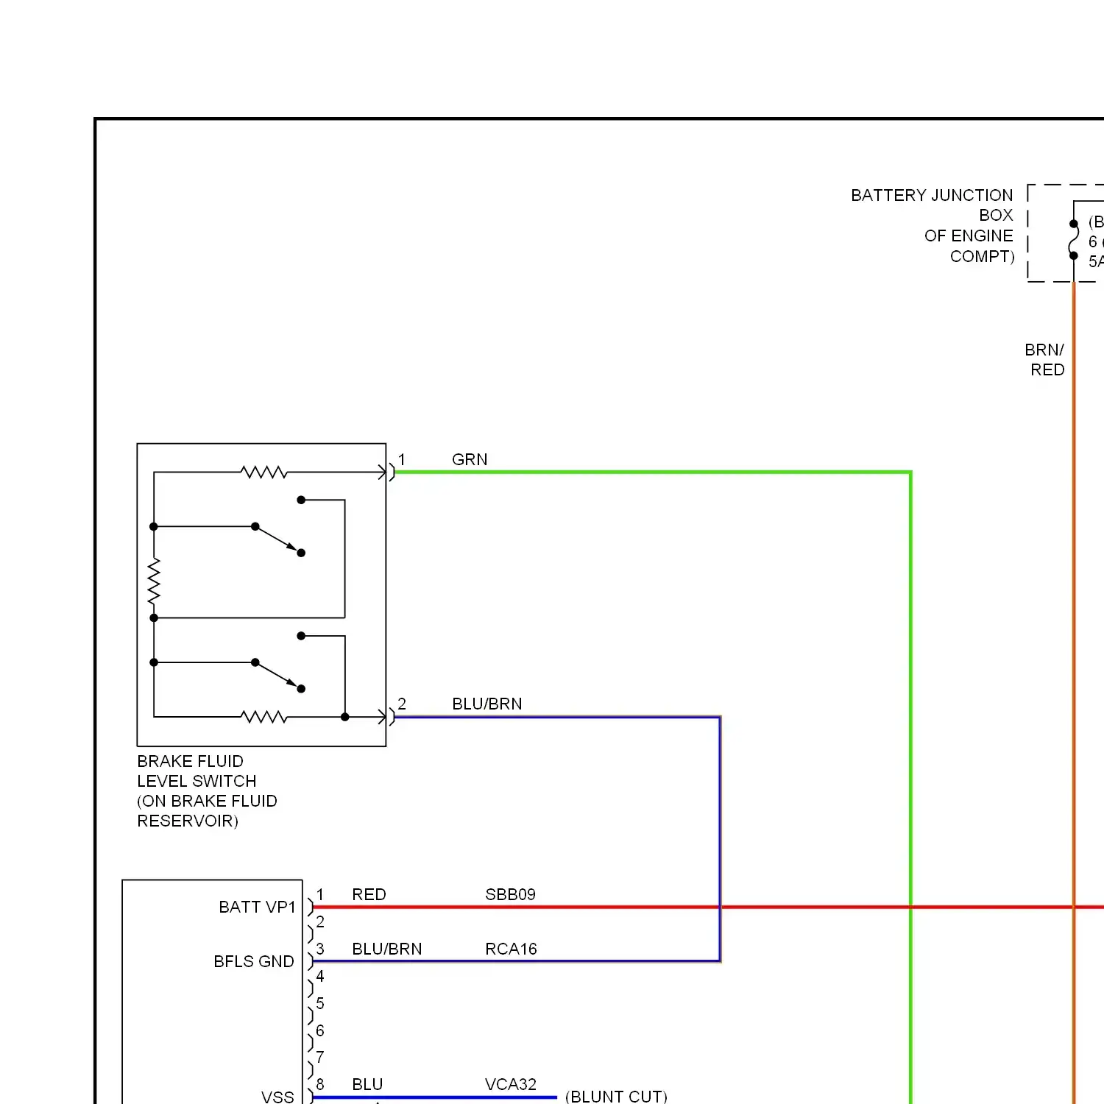The height and width of the screenshot is (1104, 1104).
Task: Select circuit code SBB09
Action: point(510,894)
